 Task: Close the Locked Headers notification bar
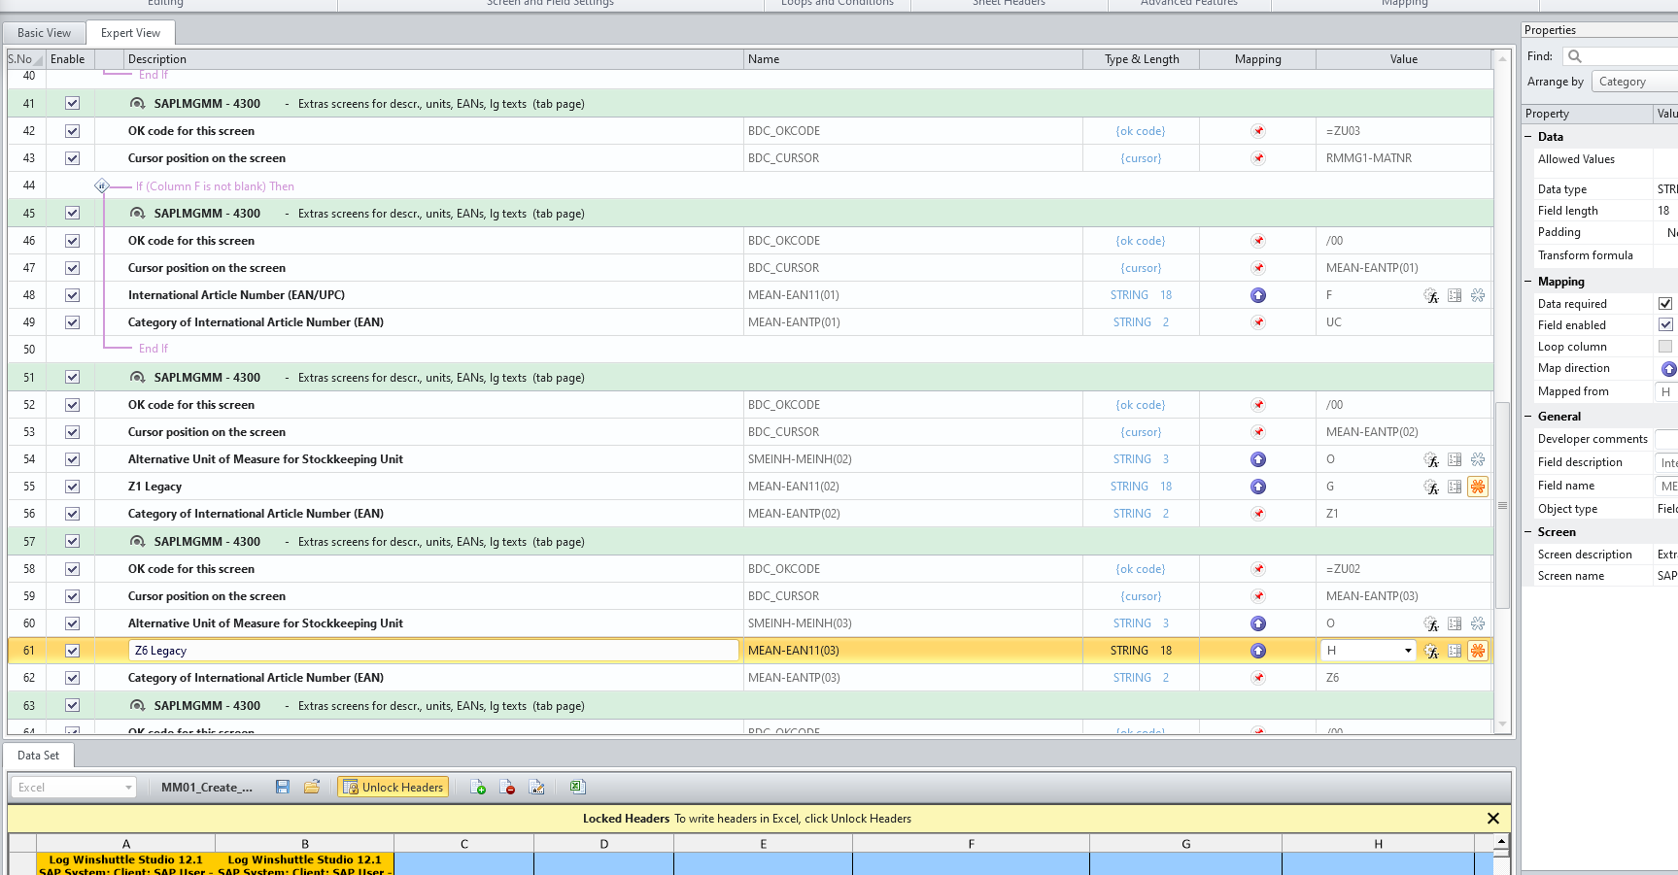click(x=1493, y=819)
